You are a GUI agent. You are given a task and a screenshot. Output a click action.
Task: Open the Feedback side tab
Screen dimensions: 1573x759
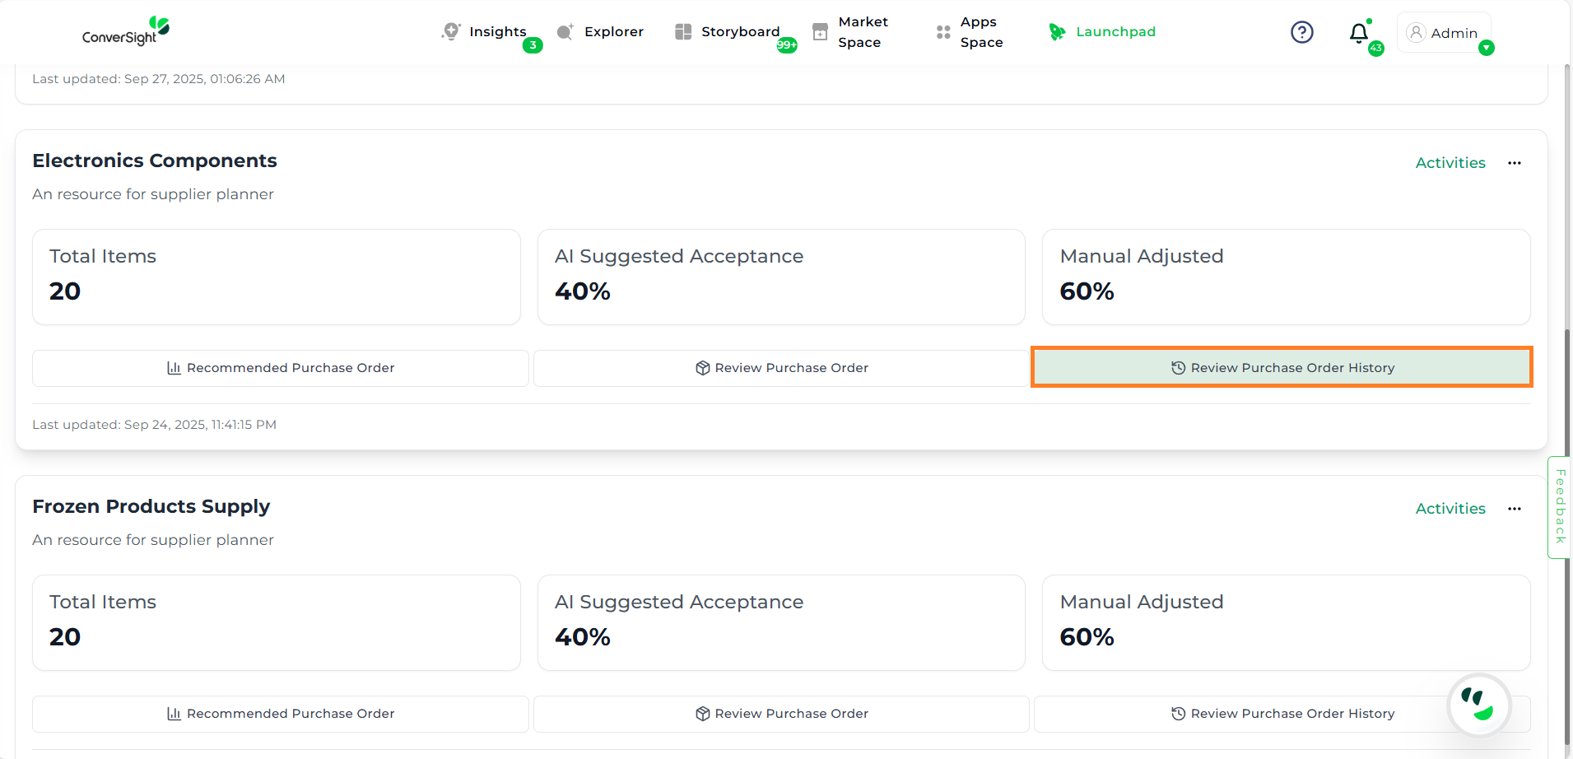pyautogui.click(x=1560, y=507)
